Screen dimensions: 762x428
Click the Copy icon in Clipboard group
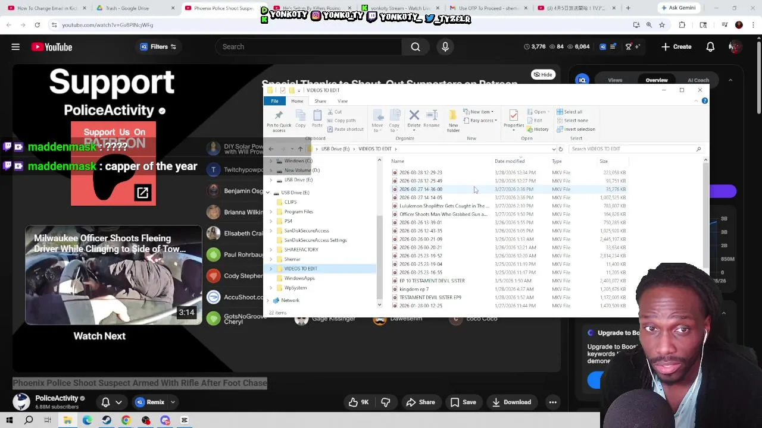pos(301,118)
